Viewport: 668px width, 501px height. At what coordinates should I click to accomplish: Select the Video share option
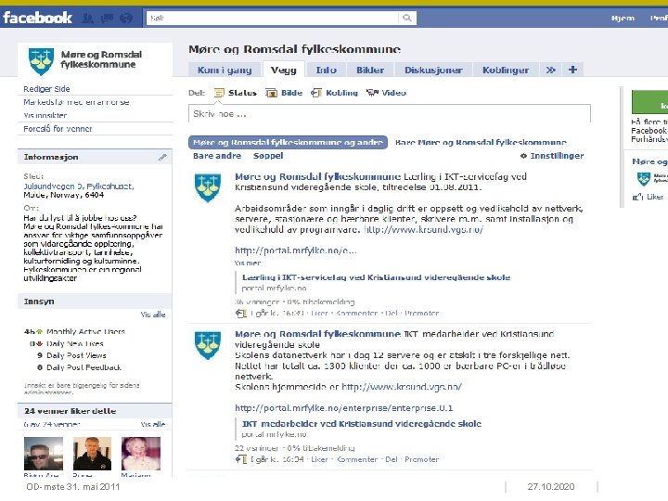(386, 93)
